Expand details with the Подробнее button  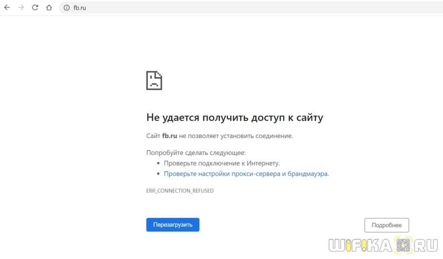[386, 225]
